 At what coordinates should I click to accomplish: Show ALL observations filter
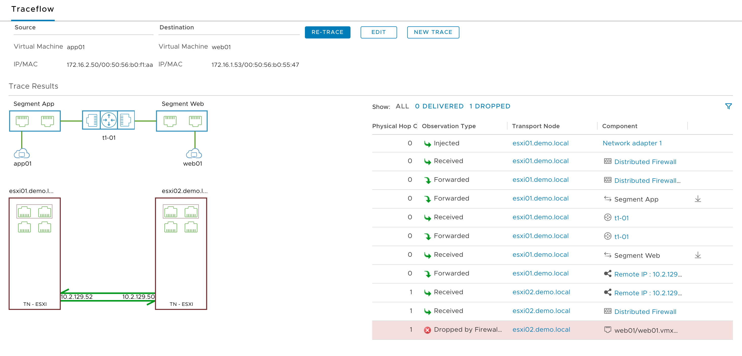click(402, 106)
